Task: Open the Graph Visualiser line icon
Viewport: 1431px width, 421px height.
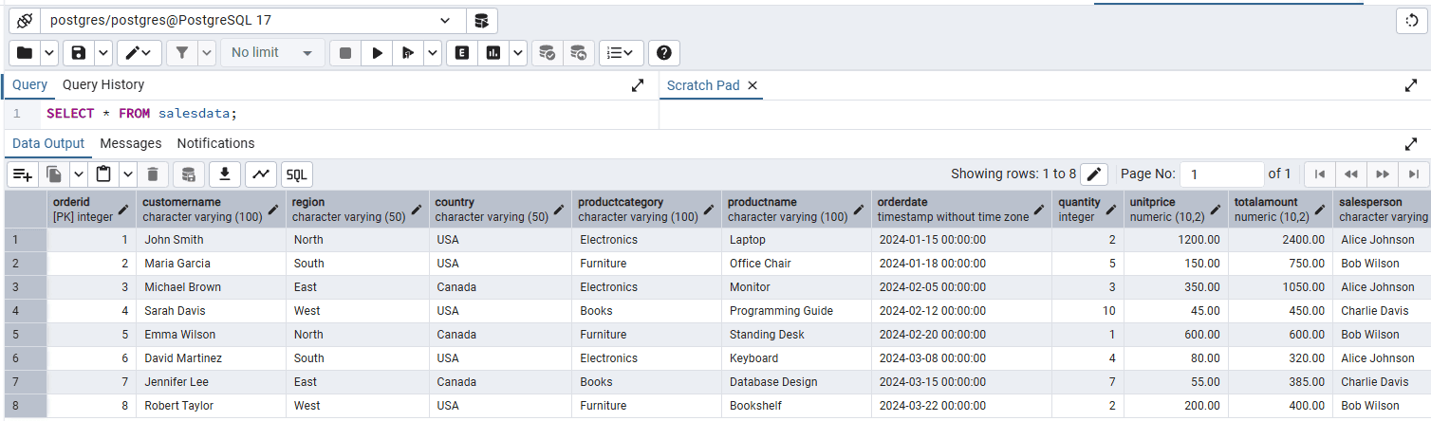Action: [261, 174]
